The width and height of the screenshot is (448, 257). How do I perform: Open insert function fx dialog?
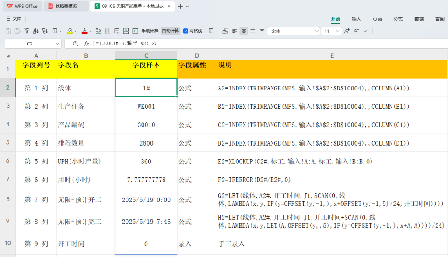[86, 43]
